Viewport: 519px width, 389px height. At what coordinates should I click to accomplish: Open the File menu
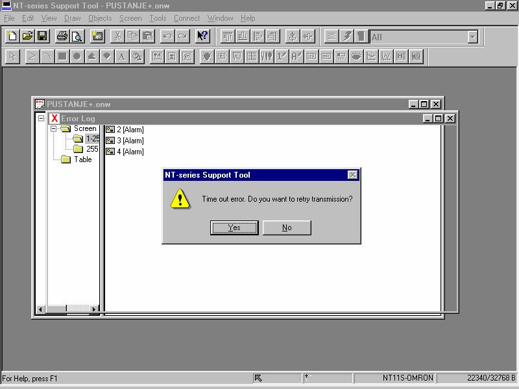[9, 18]
